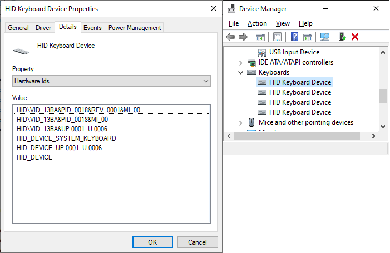The image size is (390, 253).
Task: Open Help via blue question mark icon
Action: click(x=294, y=37)
